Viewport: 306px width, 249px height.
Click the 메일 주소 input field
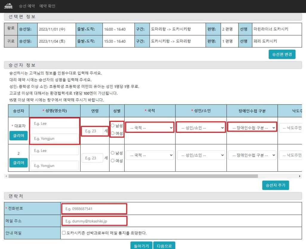point(94,221)
